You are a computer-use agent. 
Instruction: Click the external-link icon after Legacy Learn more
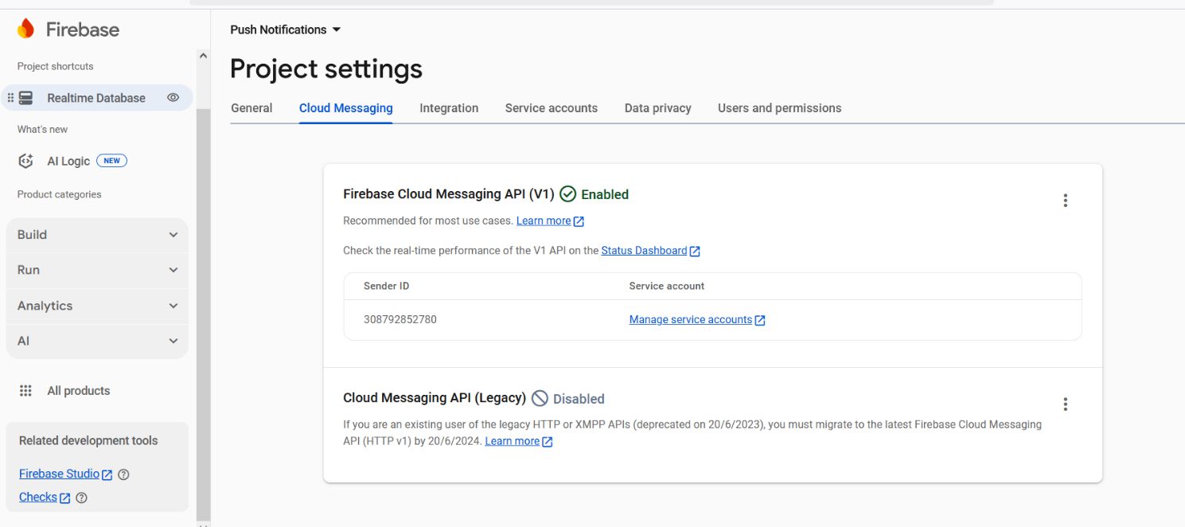pyautogui.click(x=547, y=442)
